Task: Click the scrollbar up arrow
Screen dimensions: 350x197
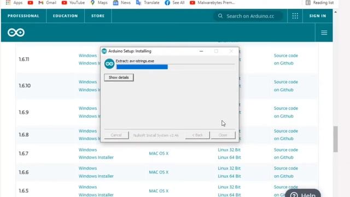Action: coord(335,12)
